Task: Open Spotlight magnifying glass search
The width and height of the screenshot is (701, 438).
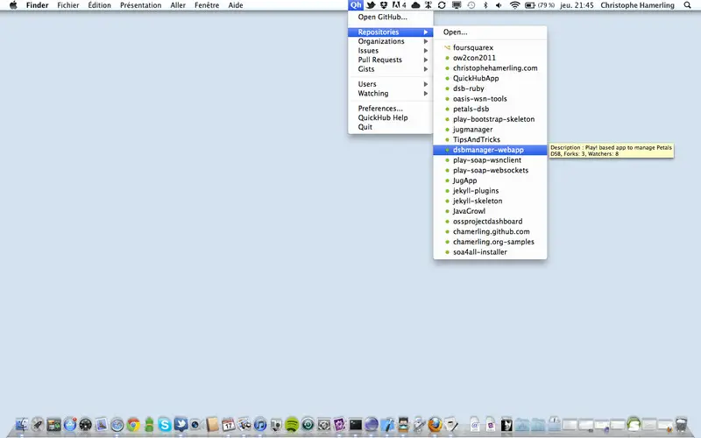Action: tap(687, 5)
